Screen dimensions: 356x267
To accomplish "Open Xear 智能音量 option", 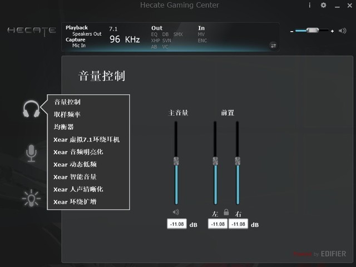I will (x=75, y=177).
